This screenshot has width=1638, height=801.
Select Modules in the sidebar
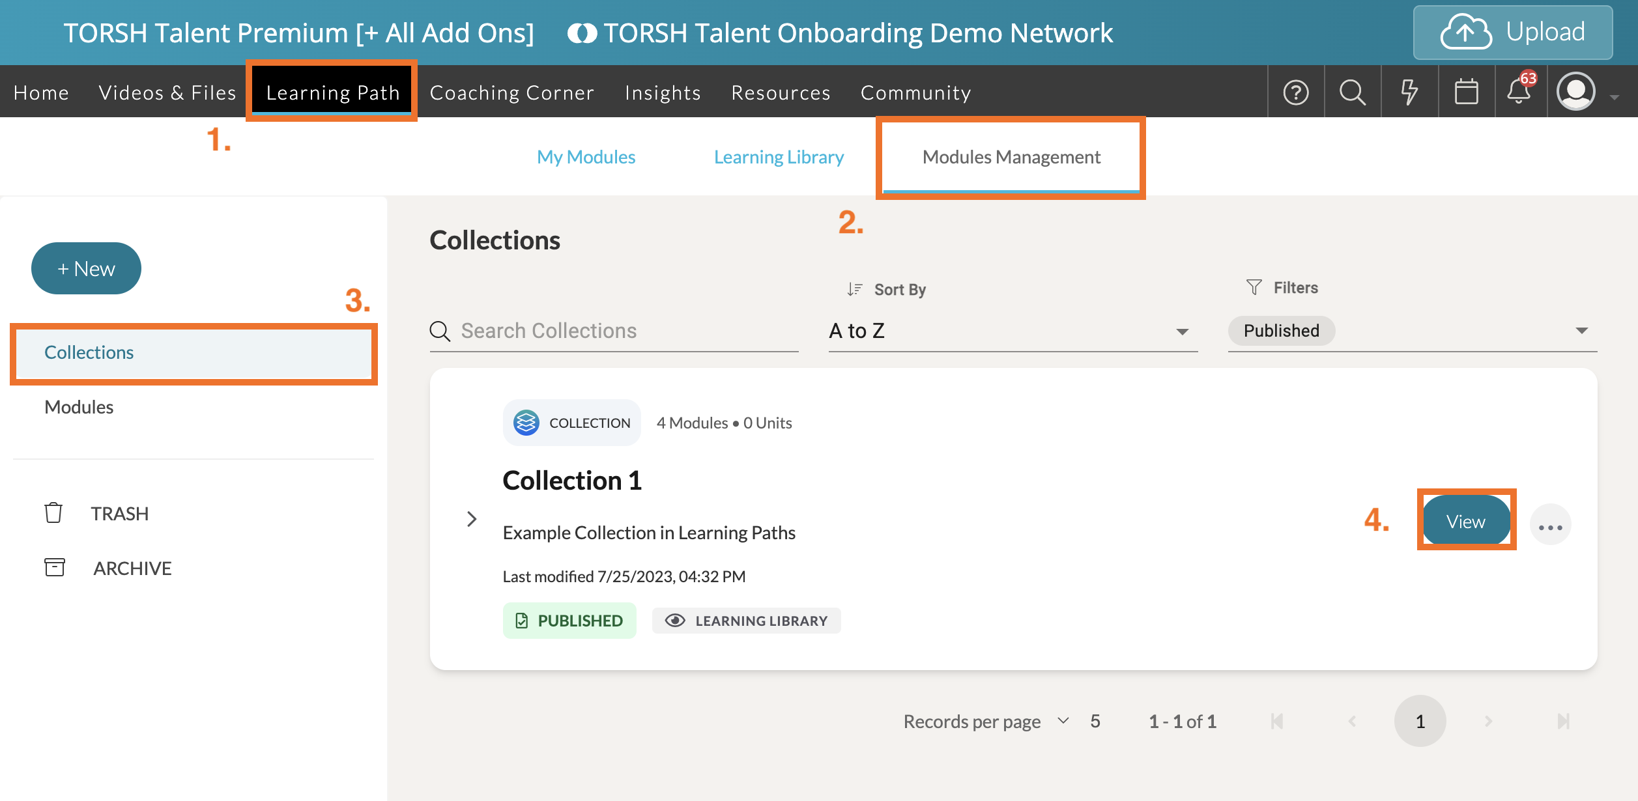pos(79,407)
